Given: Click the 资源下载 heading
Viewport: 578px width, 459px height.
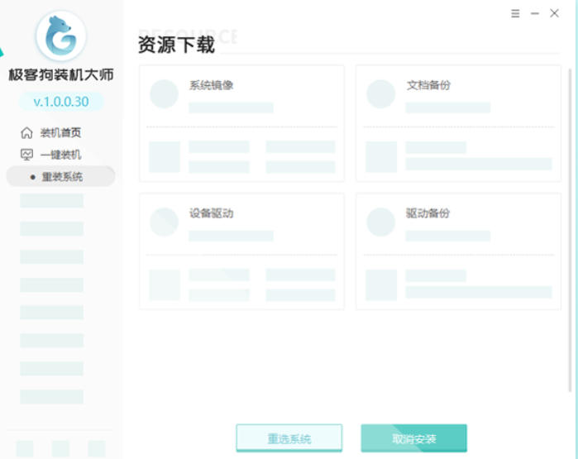Looking at the screenshot, I should (177, 45).
